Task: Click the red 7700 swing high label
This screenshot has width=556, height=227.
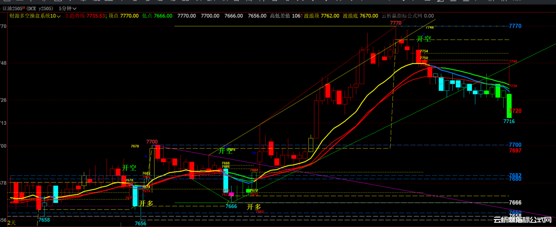Action: pos(152,142)
